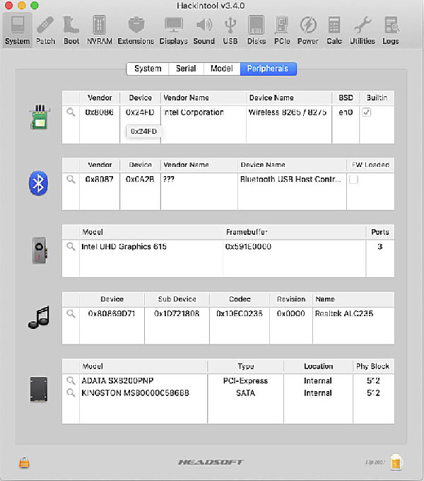Click magnifier next to KINGSTON MS800C0C58688
424x481 pixels.
[71, 393]
